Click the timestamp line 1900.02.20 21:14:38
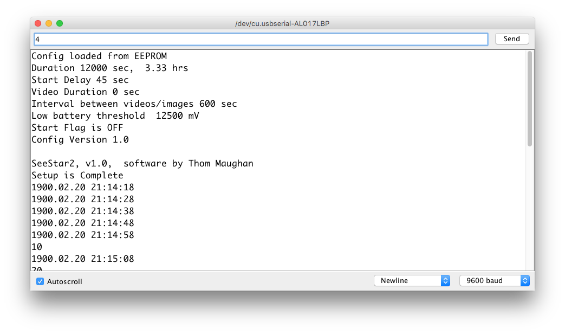The height and width of the screenshot is (334, 565). point(82,211)
